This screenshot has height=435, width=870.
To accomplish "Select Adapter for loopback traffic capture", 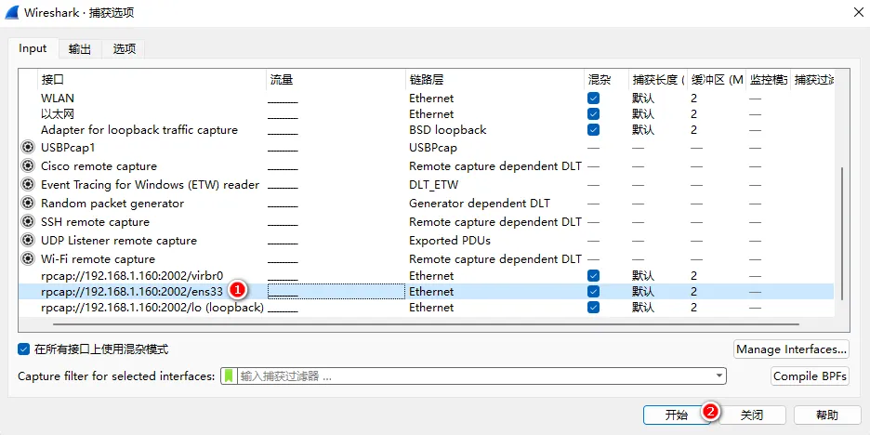I will click(x=139, y=130).
